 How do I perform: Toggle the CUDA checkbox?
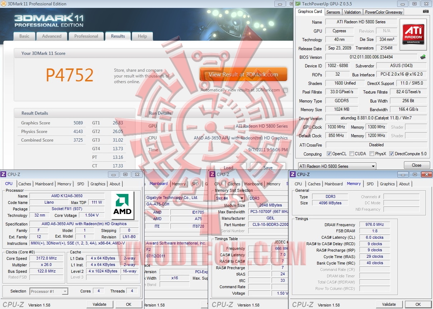point(352,154)
